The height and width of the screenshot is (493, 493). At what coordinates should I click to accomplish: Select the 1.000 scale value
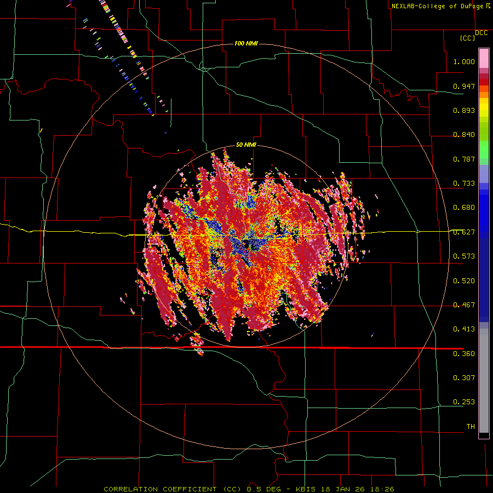click(464, 61)
